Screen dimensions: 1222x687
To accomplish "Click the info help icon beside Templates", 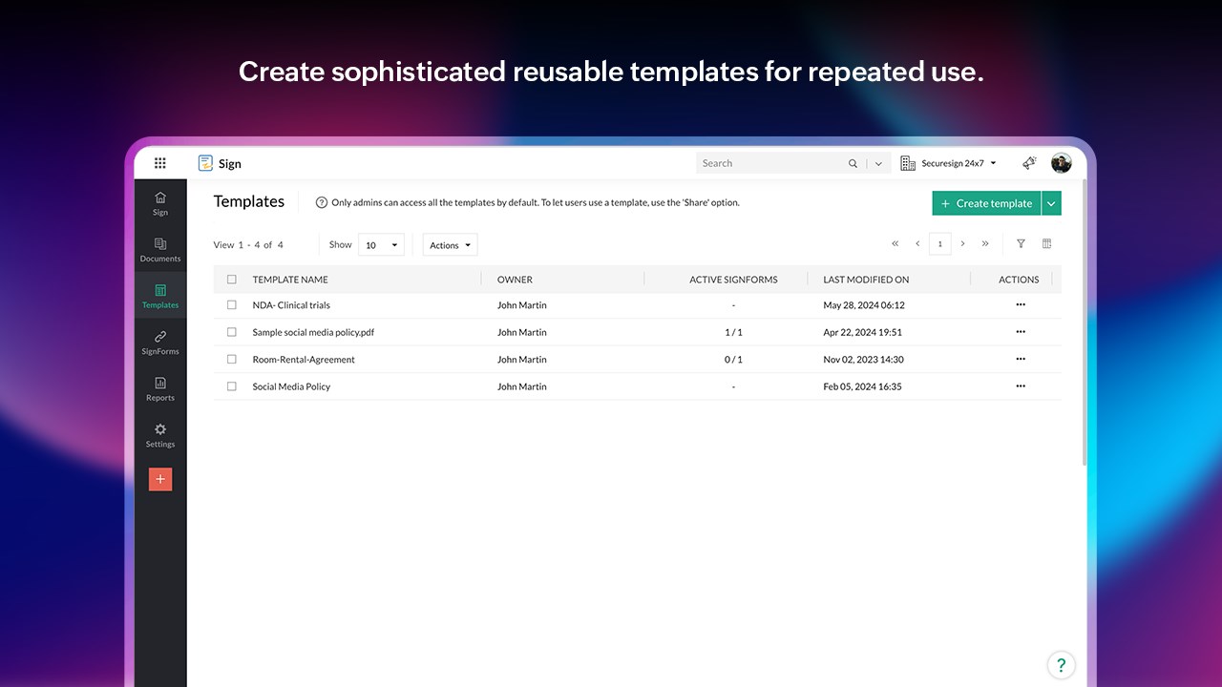I will [x=322, y=202].
